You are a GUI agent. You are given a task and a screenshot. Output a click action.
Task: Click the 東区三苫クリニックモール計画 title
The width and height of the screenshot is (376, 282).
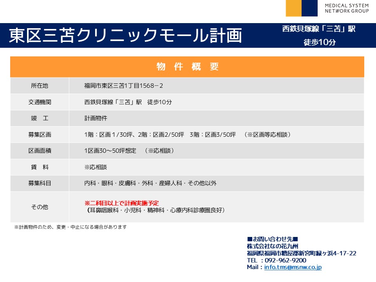coord(125,36)
